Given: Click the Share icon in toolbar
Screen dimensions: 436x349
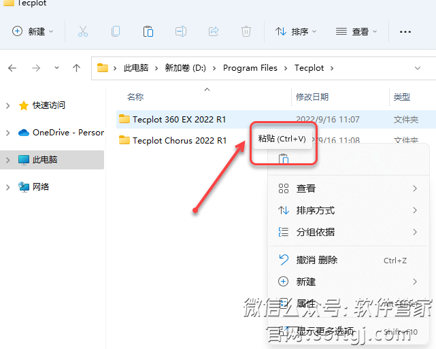Looking at the screenshot, I should pyautogui.click(x=214, y=31).
